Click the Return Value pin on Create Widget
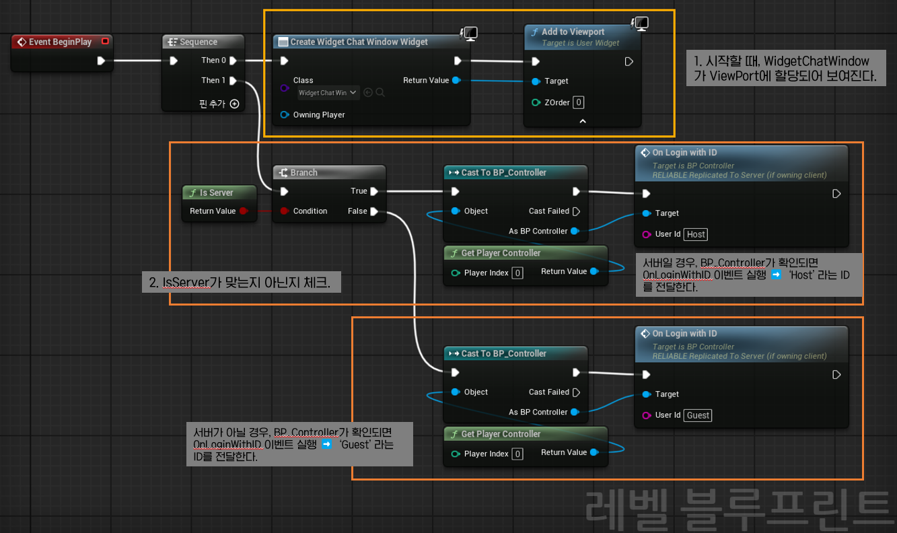 456,81
